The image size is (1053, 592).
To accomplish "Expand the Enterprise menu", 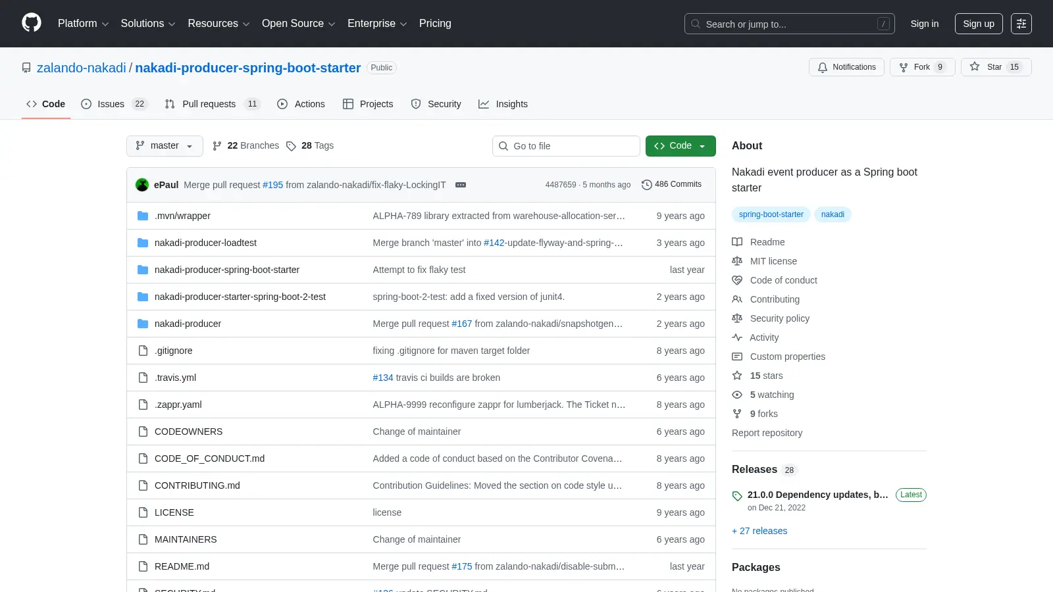I will tap(377, 24).
